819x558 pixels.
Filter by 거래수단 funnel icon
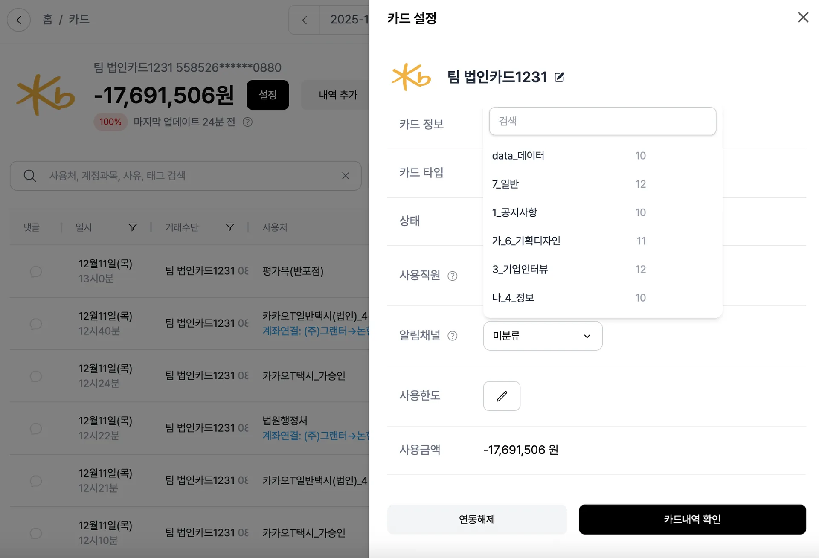[230, 227]
